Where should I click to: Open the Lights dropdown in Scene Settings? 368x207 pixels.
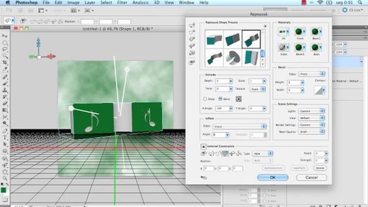tap(312, 111)
